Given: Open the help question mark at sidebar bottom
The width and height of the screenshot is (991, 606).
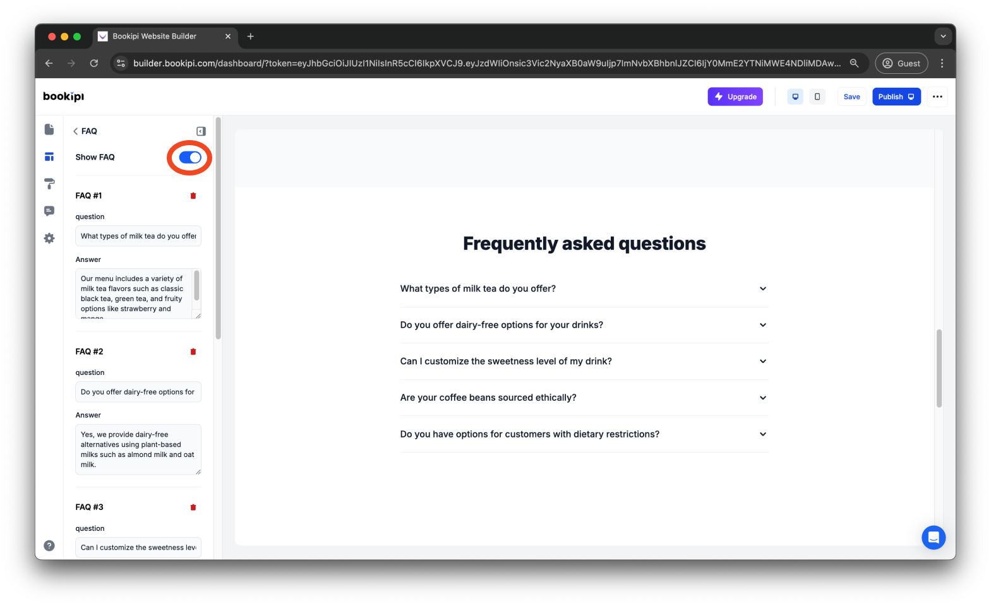Looking at the screenshot, I should (49, 545).
